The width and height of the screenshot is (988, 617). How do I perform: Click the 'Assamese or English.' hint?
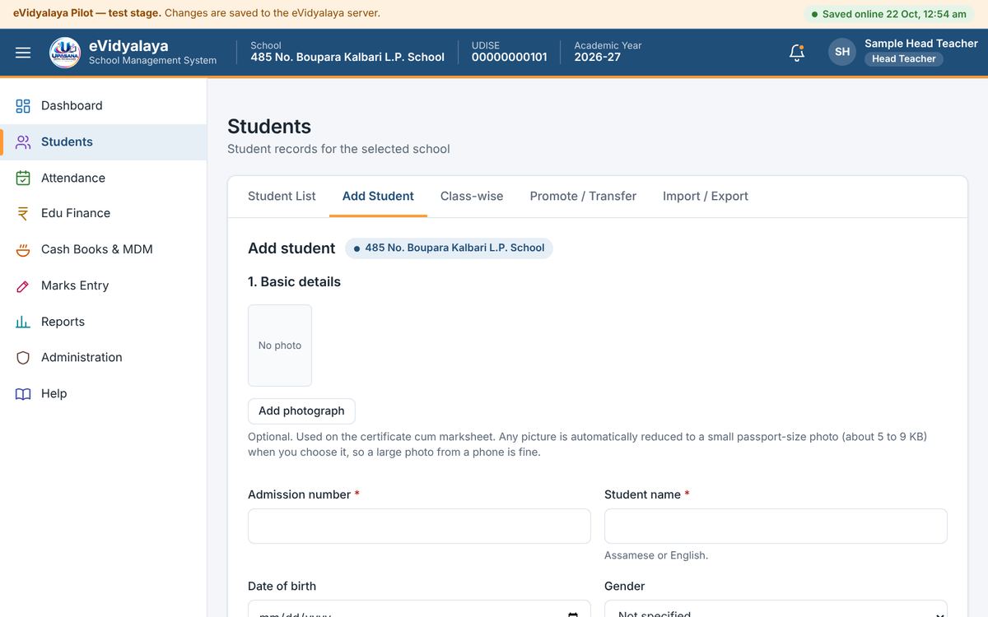(x=656, y=555)
